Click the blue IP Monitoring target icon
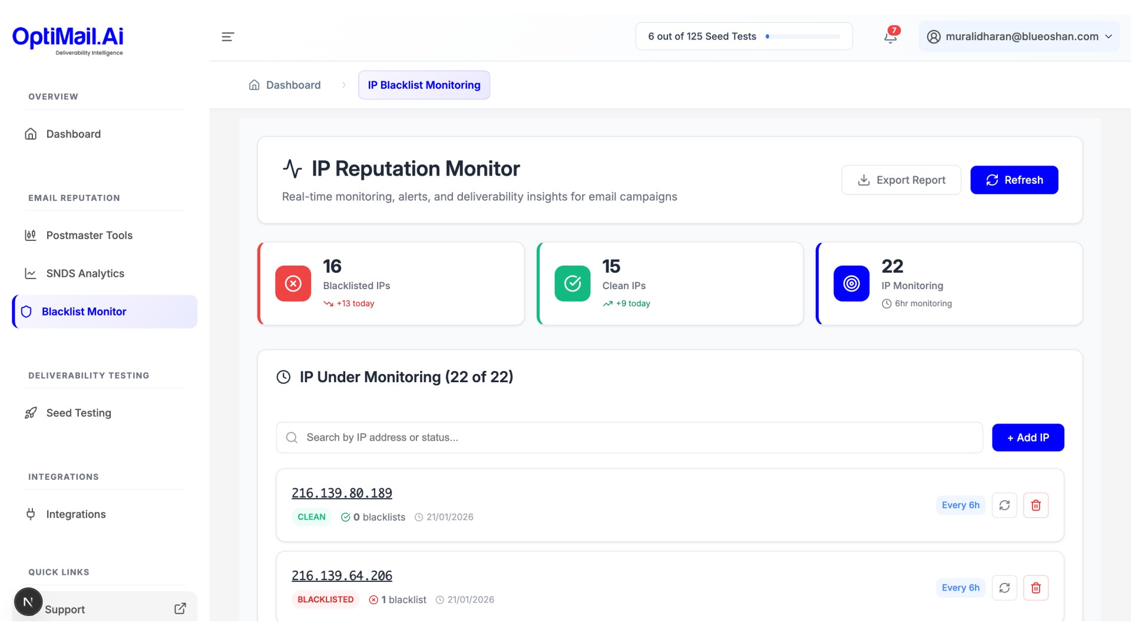Screen dimensions: 1131x636 851,283
